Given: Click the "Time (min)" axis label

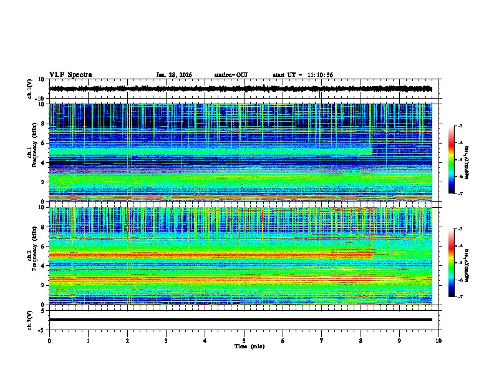Looking at the screenshot, I should click(249, 346).
